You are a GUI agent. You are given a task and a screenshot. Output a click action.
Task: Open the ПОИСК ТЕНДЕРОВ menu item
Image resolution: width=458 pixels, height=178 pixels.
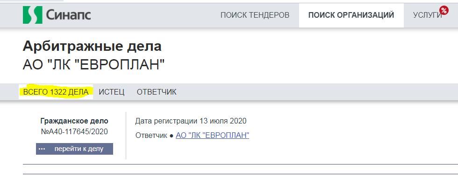(x=255, y=15)
